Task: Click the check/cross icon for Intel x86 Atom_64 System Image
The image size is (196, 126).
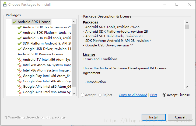Action: (19, 65)
